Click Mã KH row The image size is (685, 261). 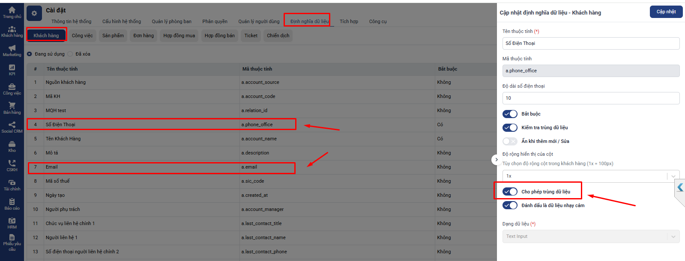262,96
